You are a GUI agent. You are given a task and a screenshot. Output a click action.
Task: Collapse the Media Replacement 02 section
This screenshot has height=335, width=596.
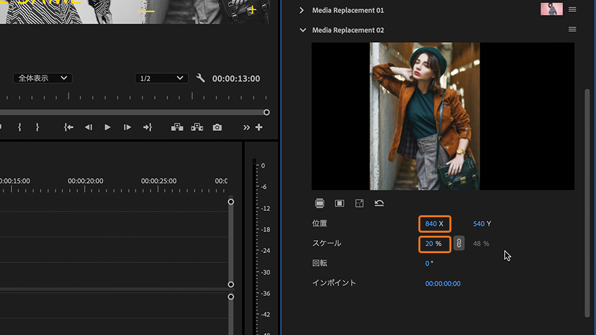click(x=302, y=30)
